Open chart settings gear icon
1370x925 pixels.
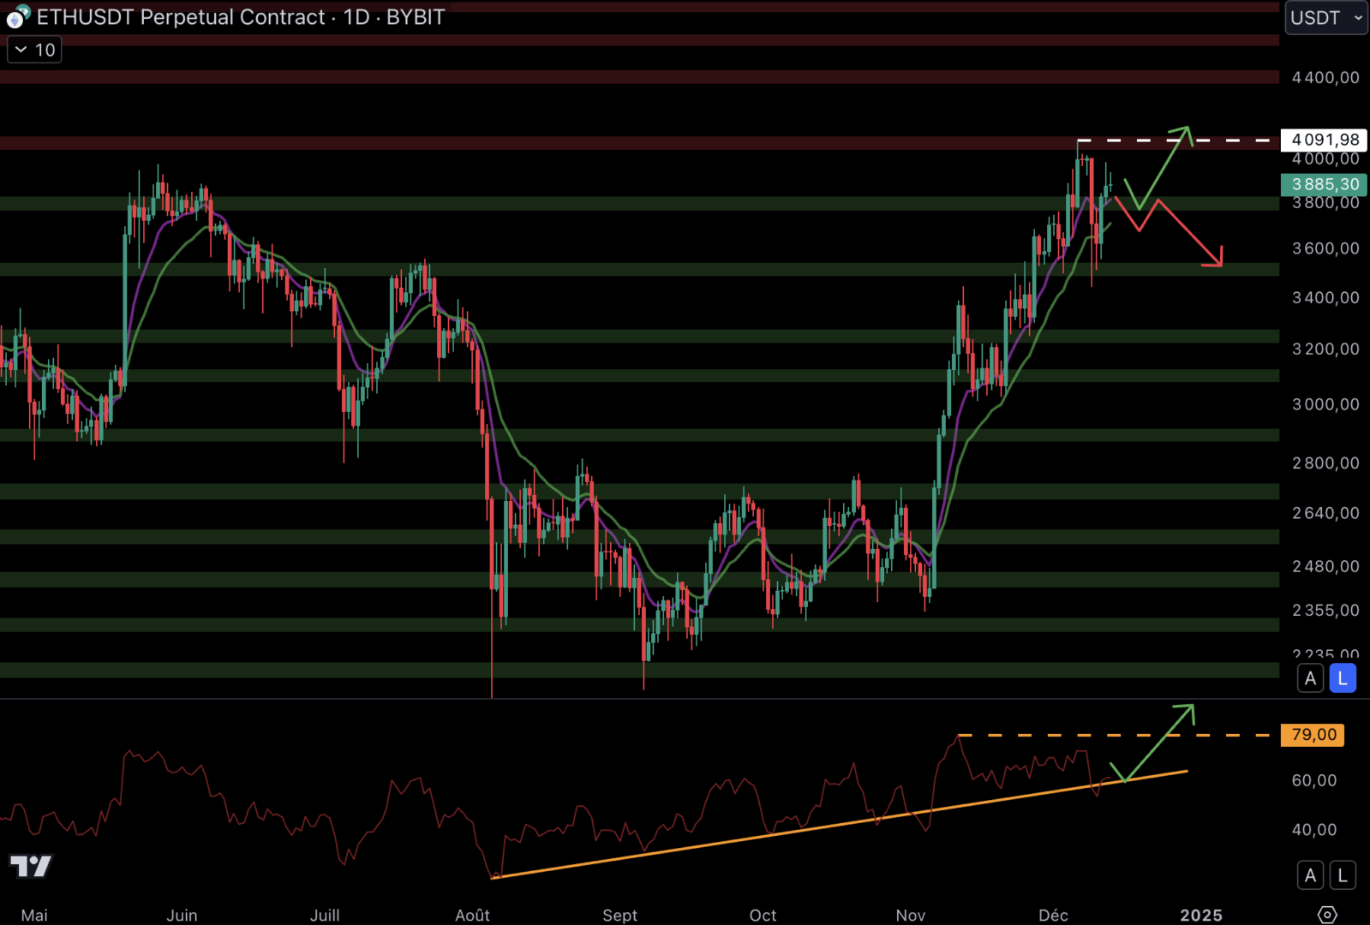[x=1326, y=914]
